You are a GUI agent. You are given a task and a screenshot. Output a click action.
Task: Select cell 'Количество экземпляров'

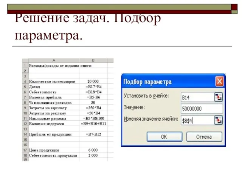coord(54,81)
